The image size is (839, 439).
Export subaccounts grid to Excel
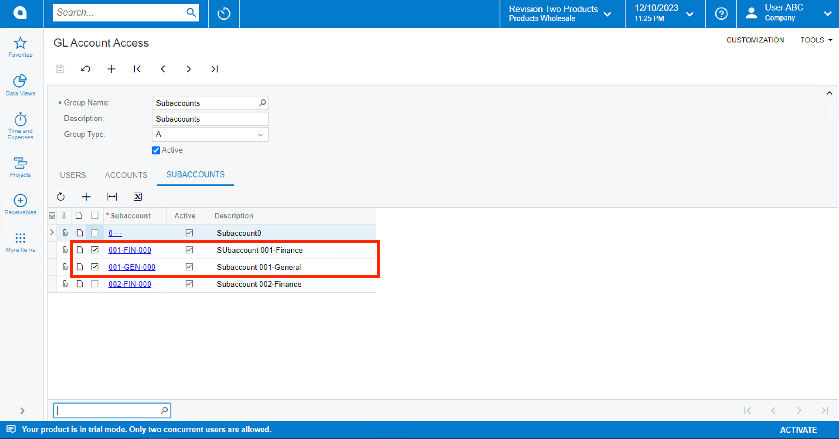coord(138,197)
